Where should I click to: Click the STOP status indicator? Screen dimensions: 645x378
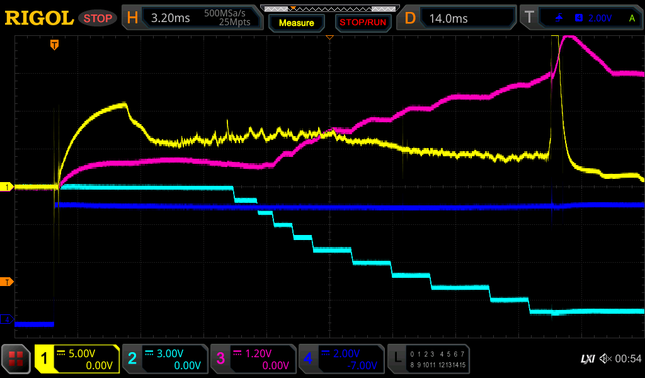tap(96, 18)
